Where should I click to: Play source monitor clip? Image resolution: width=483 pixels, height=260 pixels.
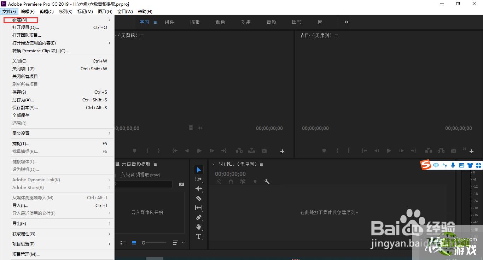199,151
